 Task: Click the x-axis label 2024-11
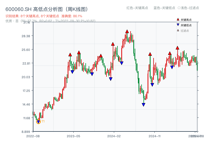point(154,136)
